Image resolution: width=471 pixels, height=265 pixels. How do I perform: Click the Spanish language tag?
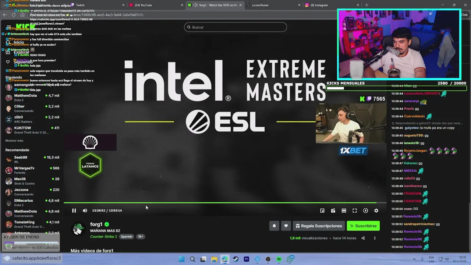[x=126, y=237]
